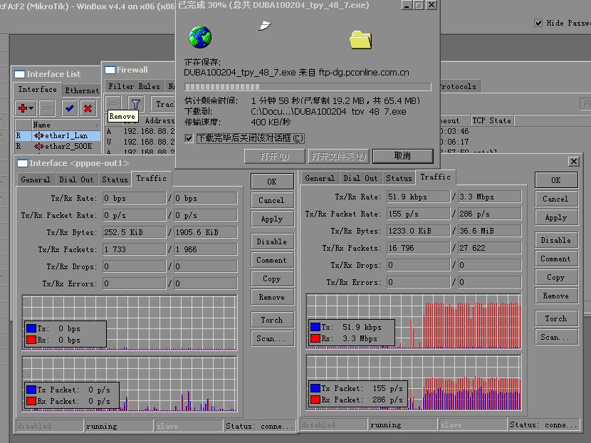The width and height of the screenshot is (591, 443).
Task: Open General tab in pppoe-out1 window
Action: click(36, 179)
